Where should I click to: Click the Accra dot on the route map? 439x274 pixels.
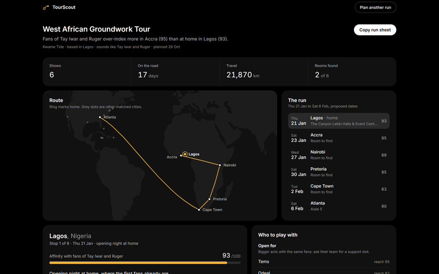coord(181,155)
